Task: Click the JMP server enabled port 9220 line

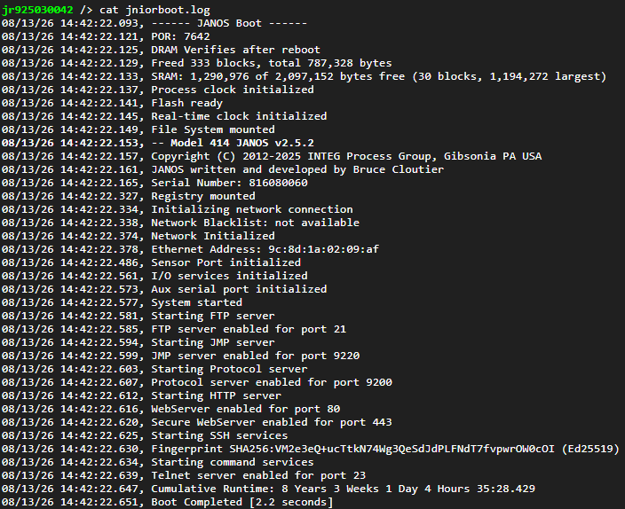Action: pos(180,356)
